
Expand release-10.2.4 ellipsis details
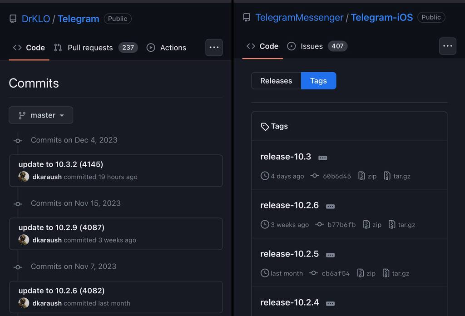331,304
